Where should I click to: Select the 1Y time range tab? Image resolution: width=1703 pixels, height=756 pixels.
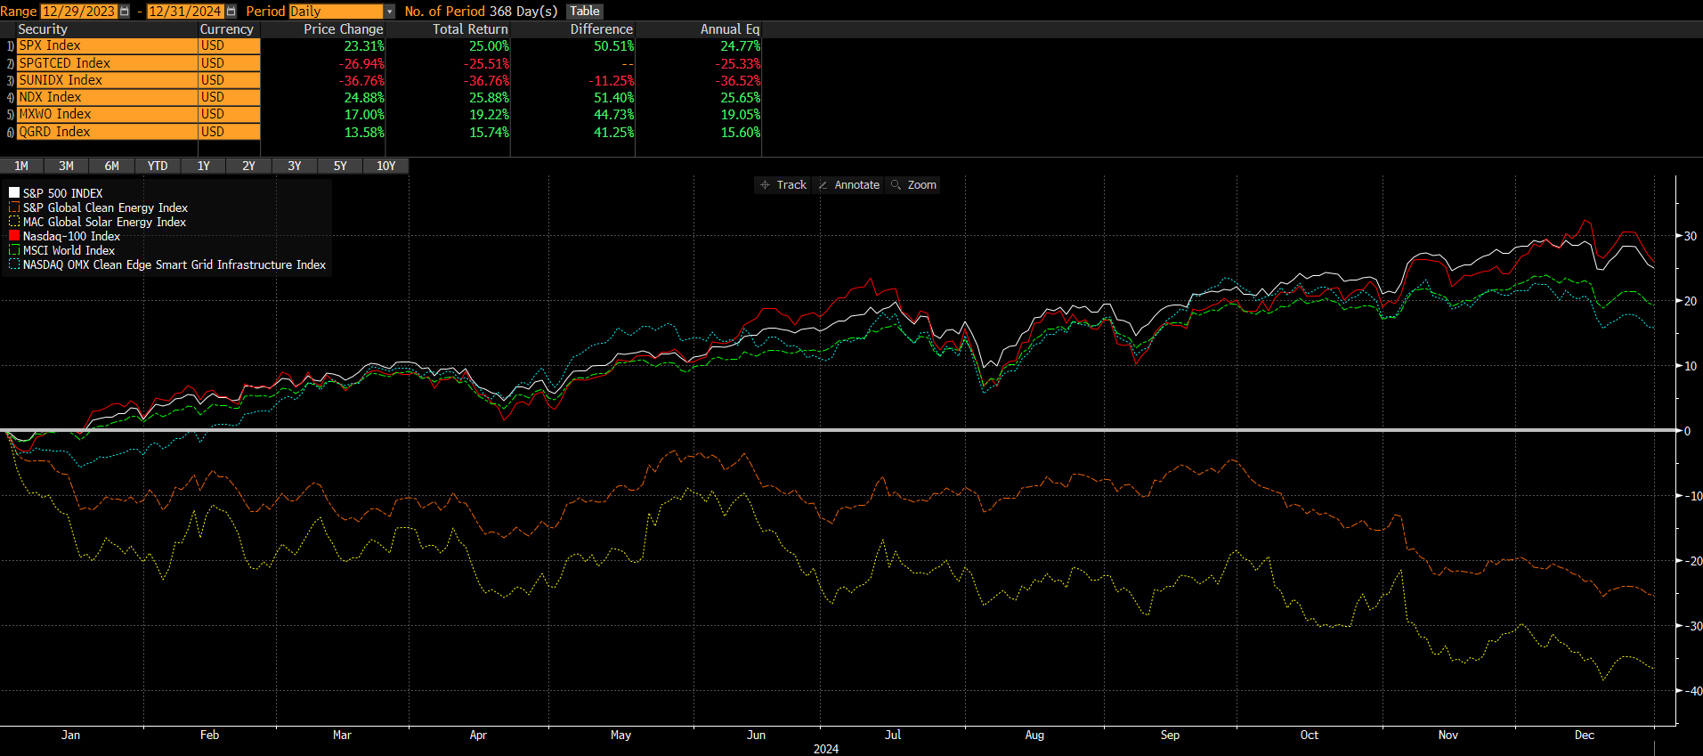pos(203,166)
